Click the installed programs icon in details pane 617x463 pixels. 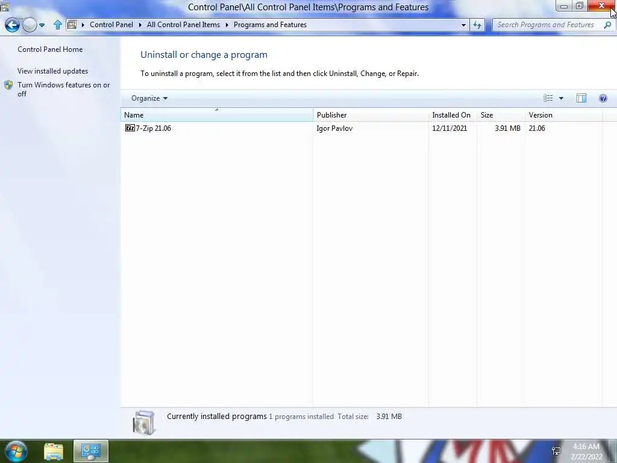[x=143, y=423]
